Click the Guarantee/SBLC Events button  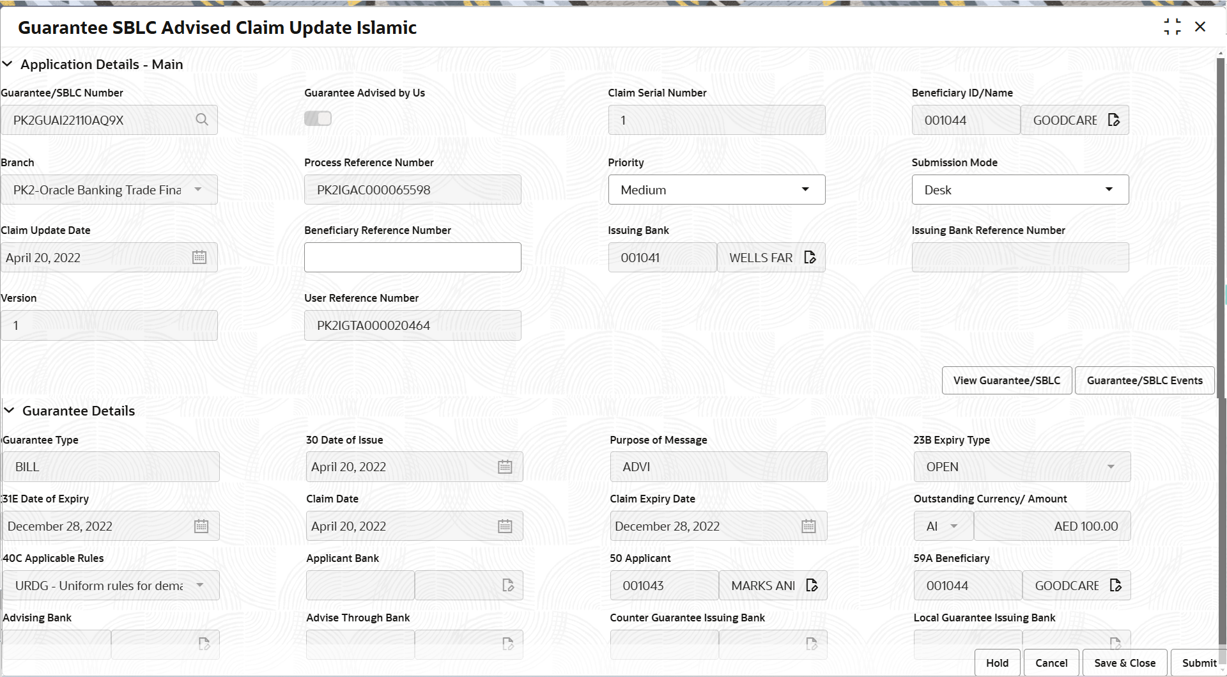1144,380
